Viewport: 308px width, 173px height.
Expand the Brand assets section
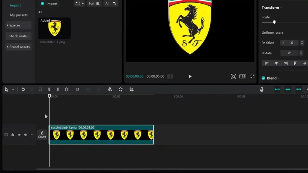pyautogui.click(x=18, y=47)
